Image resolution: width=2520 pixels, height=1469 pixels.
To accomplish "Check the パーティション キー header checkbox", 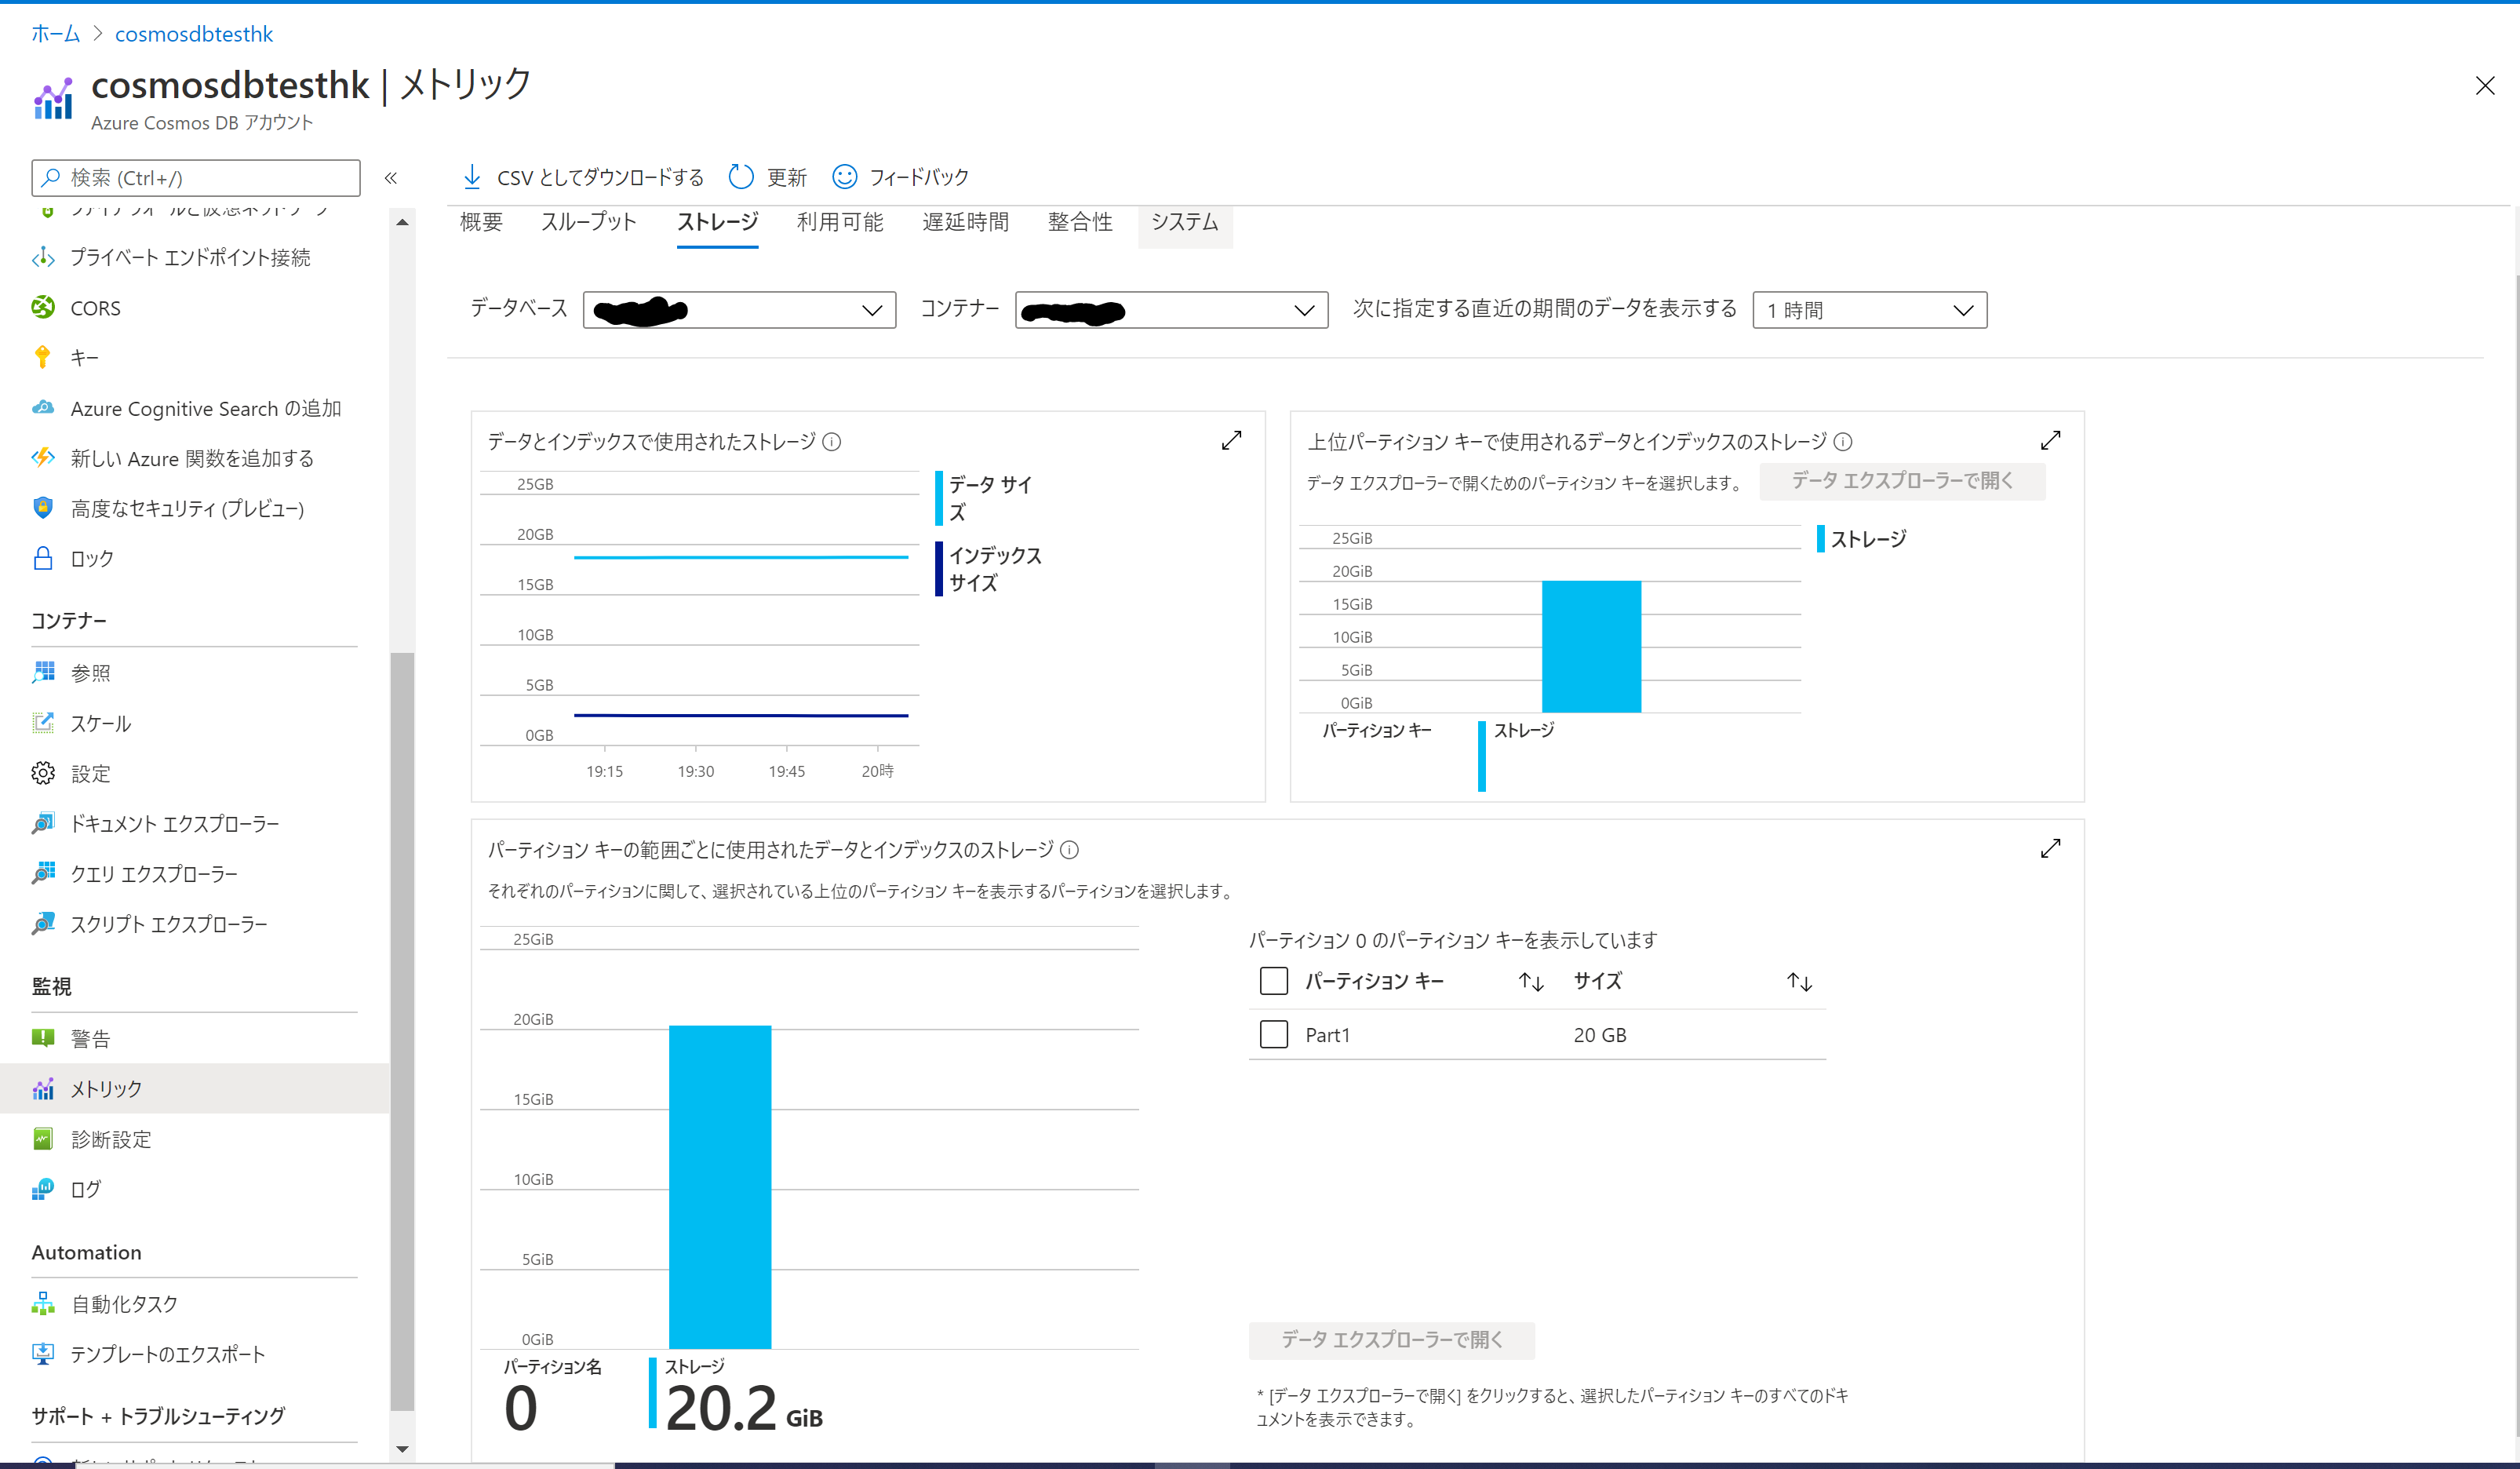I will coord(1273,980).
